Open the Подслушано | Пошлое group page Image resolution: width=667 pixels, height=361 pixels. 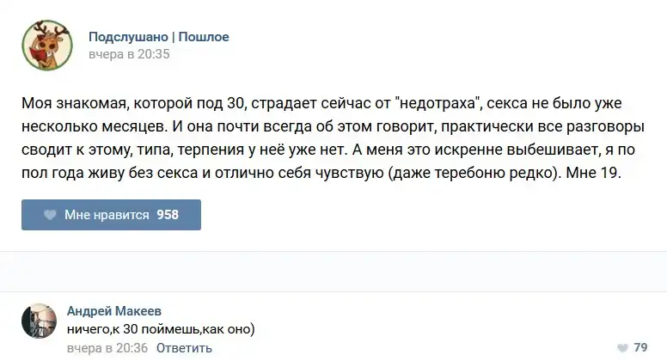[x=158, y=37]
